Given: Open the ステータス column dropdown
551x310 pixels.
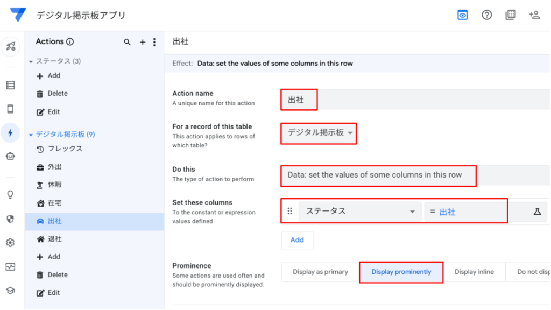Looking at the screenshot, I should point(360,212).
